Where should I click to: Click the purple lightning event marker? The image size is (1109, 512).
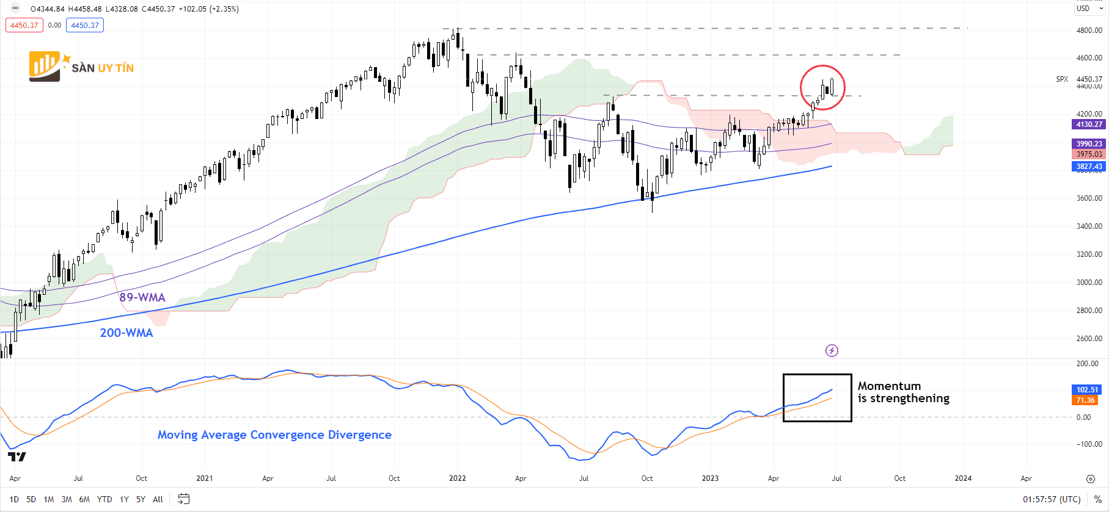click(832, 350)
